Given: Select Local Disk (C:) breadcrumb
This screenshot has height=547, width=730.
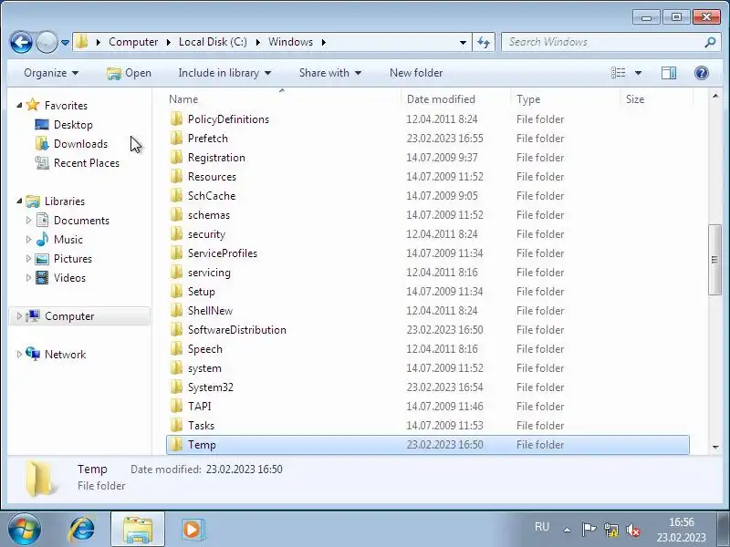Looking at the screenshot, I should click(213, 42).
